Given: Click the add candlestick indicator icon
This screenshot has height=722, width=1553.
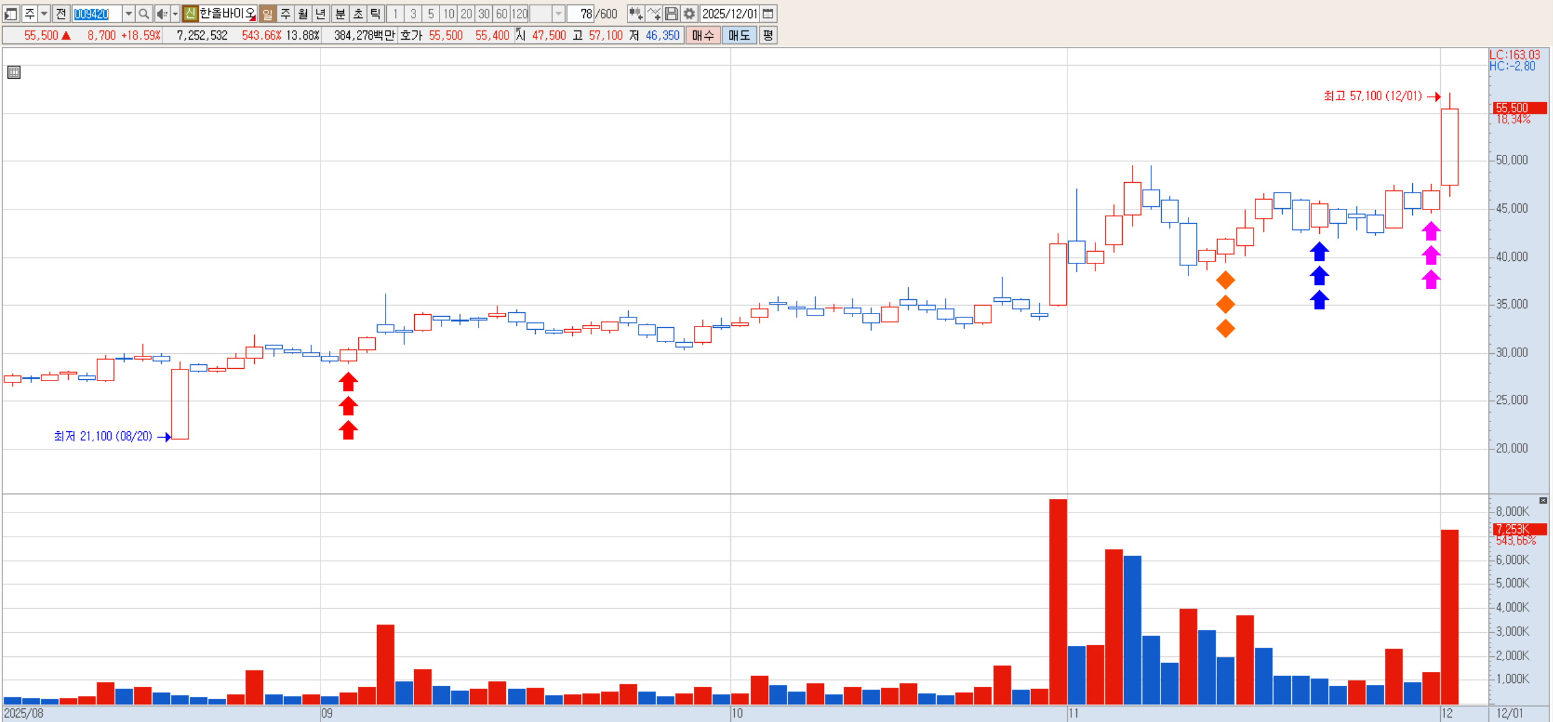Looking at the screenshot, I should (x=635, y=14).
